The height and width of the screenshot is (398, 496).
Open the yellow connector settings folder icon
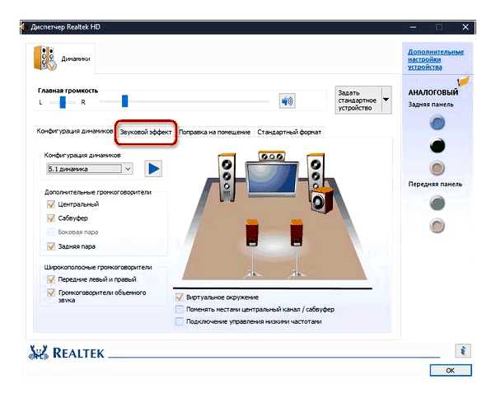[464, 82]
